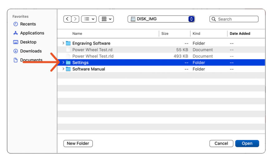The height and width of the screenshot is (162, 273).
Task: Select the Settings folder name
Action: tap(80, 63)
